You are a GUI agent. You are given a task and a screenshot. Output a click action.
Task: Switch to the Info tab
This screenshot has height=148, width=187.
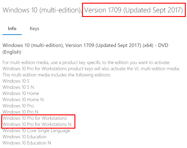click(x=12, y=29)
